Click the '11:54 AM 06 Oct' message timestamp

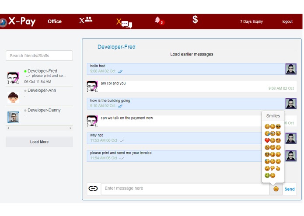click(104, 158)
